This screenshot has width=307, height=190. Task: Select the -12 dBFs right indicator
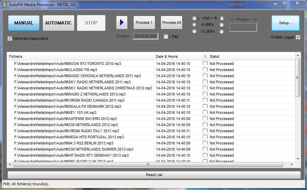click(222, 32)
